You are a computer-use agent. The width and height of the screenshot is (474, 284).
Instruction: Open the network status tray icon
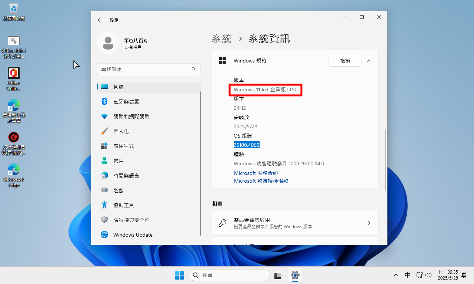419,275
